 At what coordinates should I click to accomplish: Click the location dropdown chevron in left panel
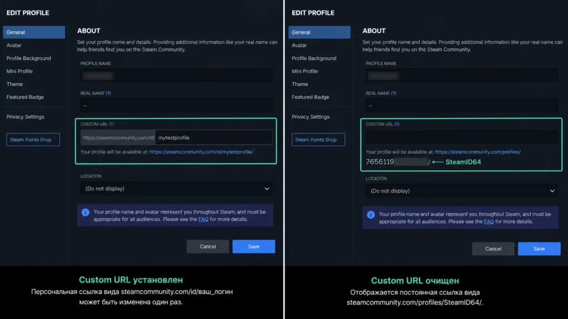click(x=267, y=189)
